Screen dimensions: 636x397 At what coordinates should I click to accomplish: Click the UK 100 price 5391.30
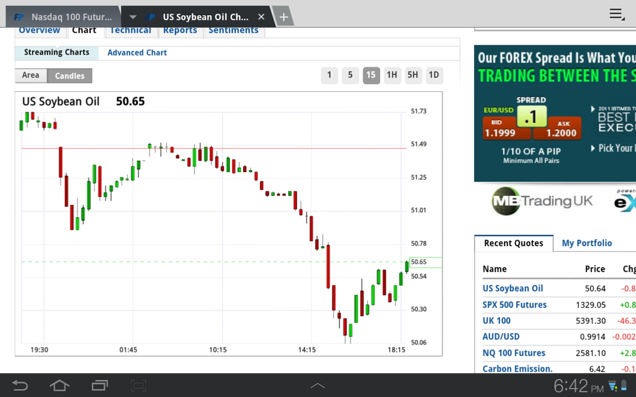591,321
